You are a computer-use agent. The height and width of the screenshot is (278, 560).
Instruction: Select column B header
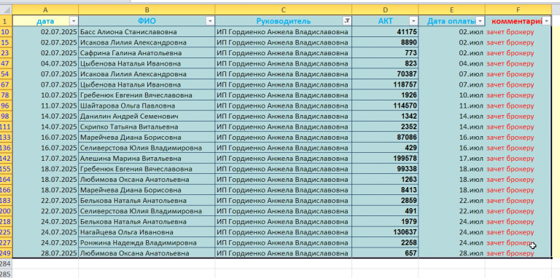147,9
